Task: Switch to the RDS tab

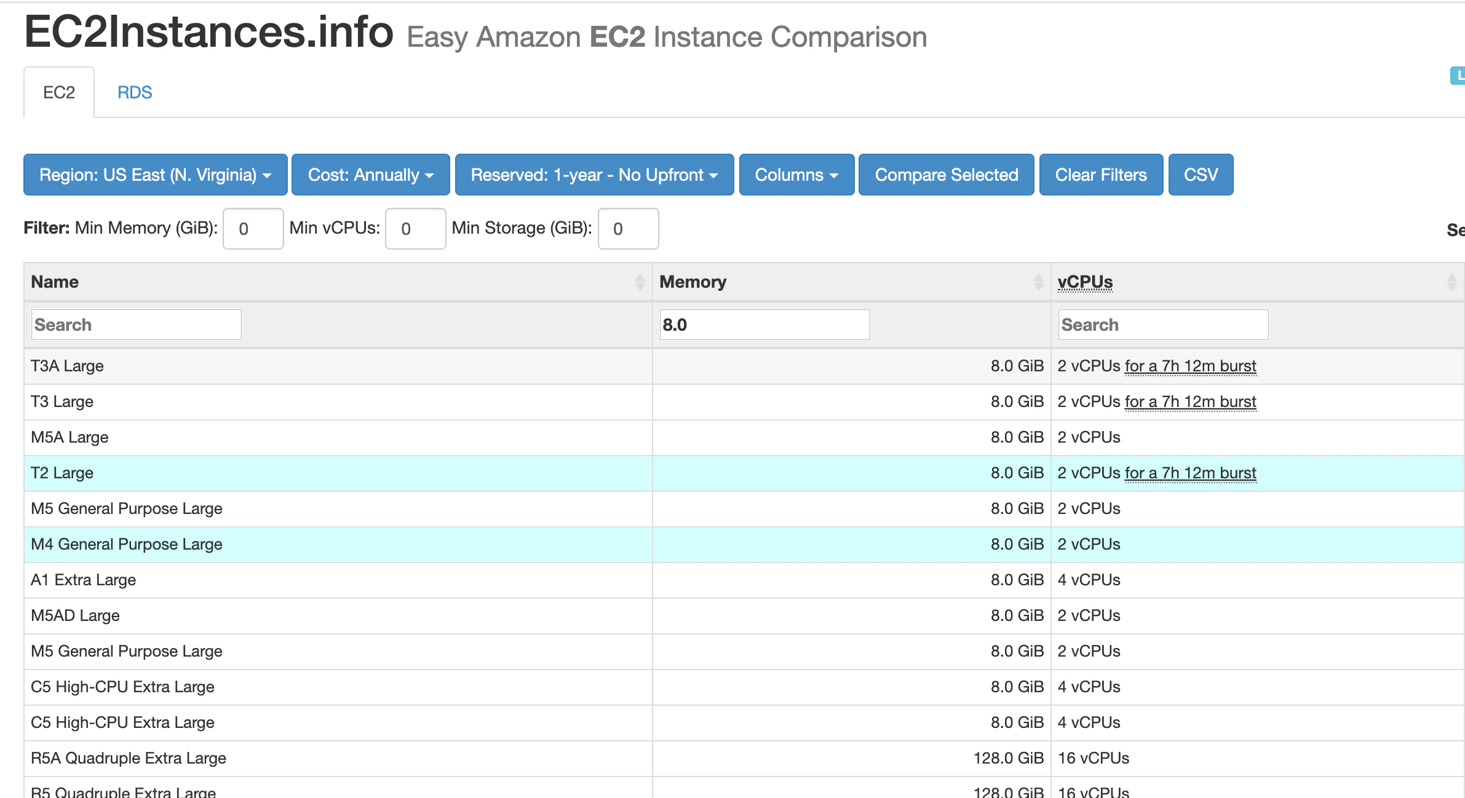Action: pyautogui.click(x=135, y=92)
